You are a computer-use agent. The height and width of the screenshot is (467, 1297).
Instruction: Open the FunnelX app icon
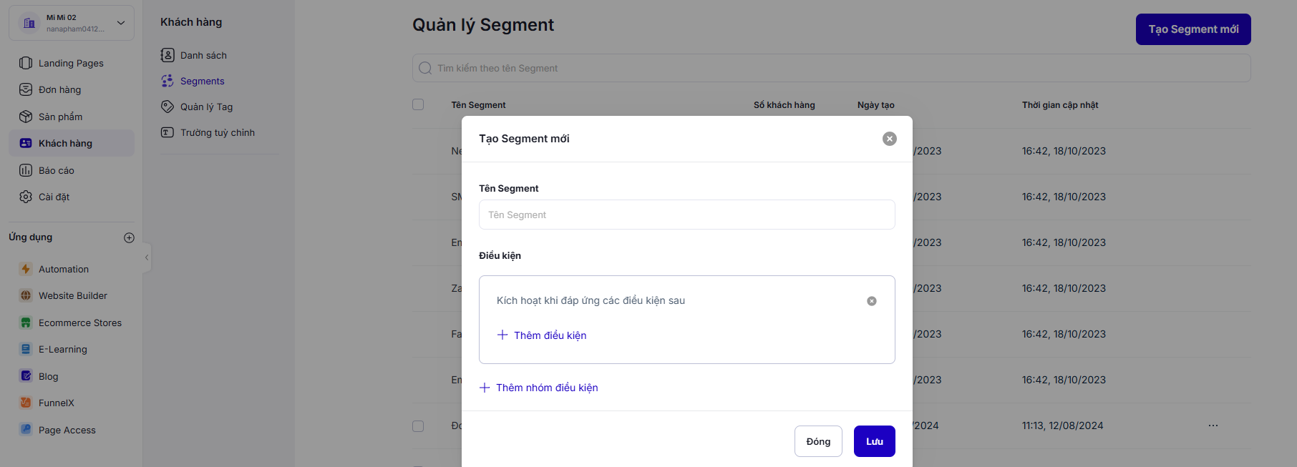point(26,403)
